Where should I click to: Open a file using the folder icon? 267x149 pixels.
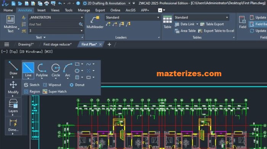coord(20,3)
